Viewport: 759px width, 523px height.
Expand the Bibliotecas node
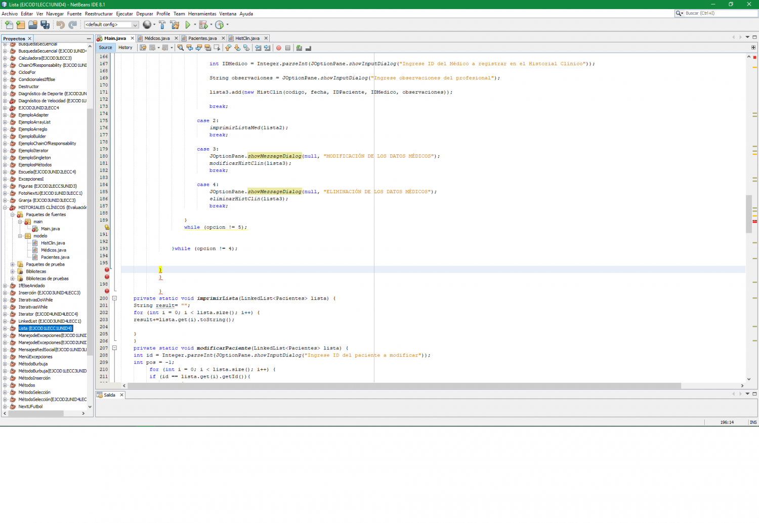pos(13,272)
